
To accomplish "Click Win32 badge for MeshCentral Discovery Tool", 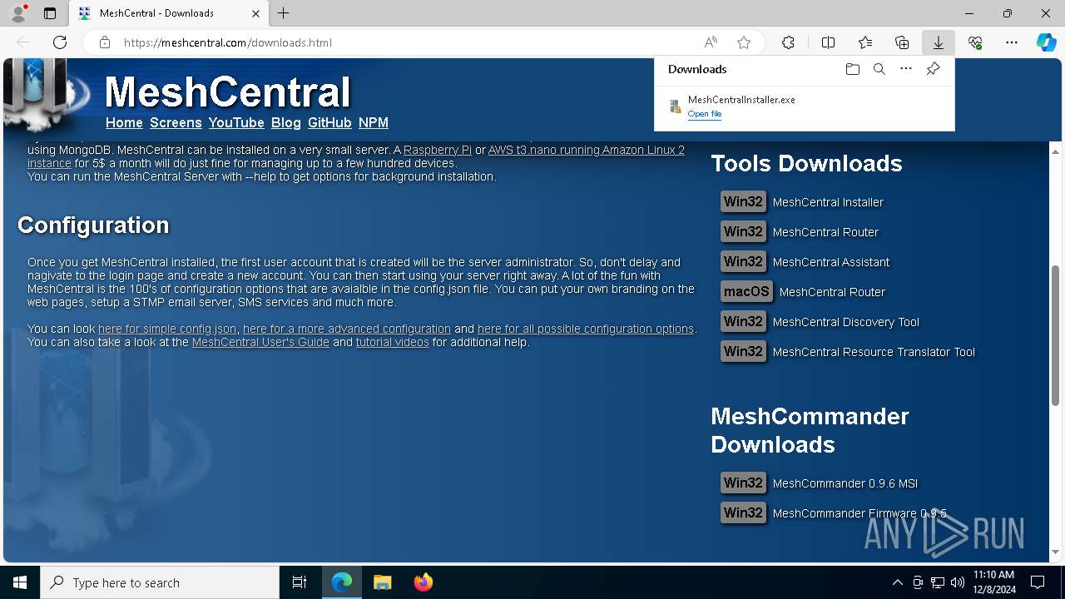I will 743,322.
